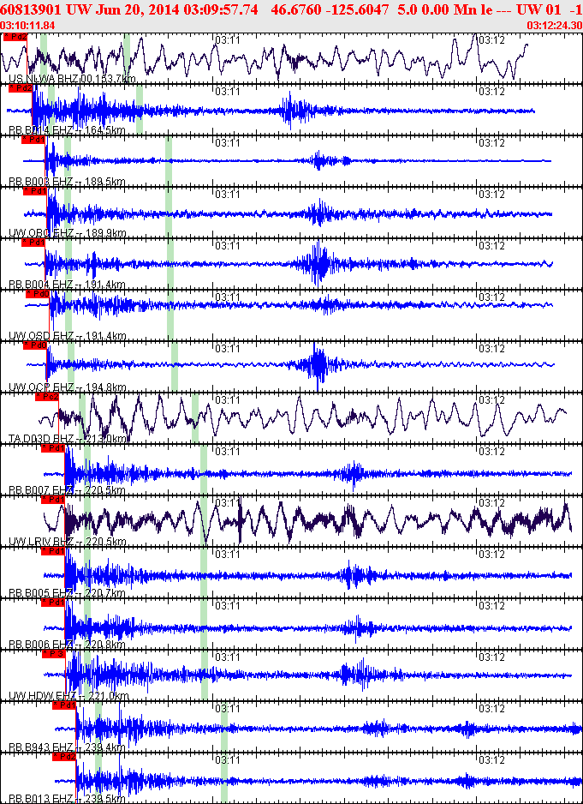Click the TA.D03D BHZ 213.0km station label
583x804 pixels.
click(68, 438)
